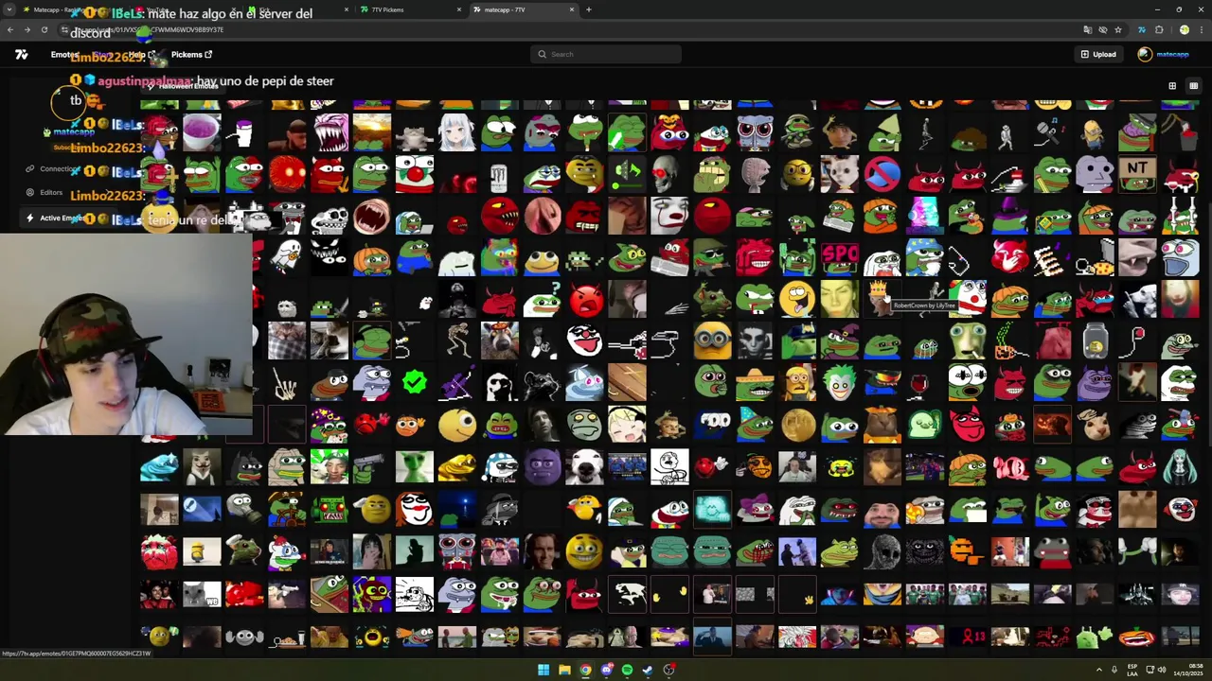
Task: Open the Pickems external link
Action: tap(191, 55)
